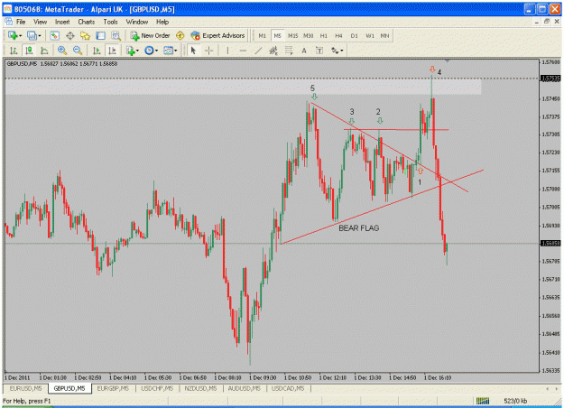Zoom in on the chart
564x408 pixels.
point(62,51)
